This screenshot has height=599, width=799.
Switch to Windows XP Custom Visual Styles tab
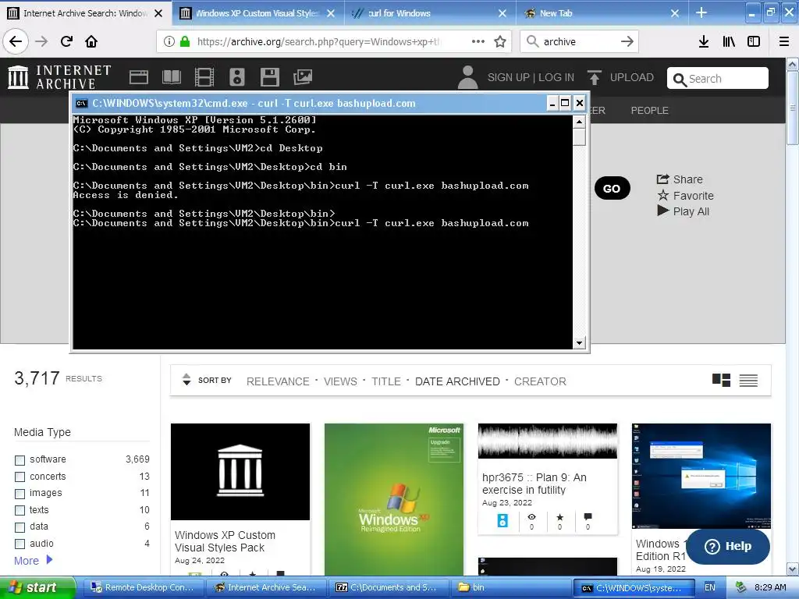tap(258, 13)
